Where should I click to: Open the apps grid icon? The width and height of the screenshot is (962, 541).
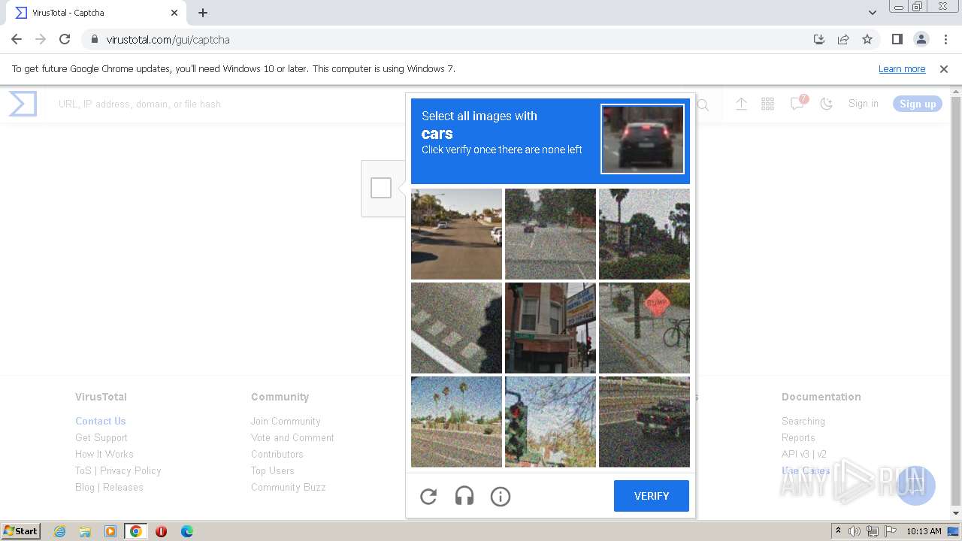[x=767, y=104]
